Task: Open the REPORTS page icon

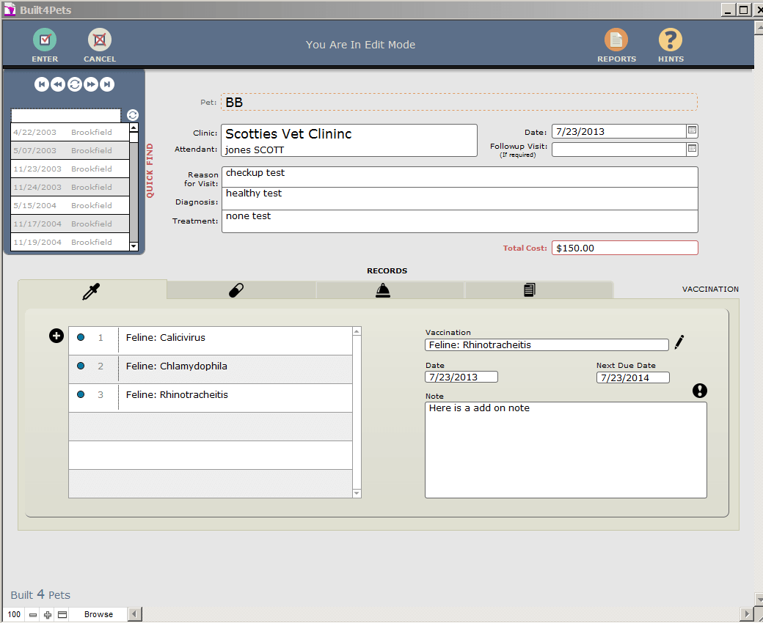Action: point(616,40)
